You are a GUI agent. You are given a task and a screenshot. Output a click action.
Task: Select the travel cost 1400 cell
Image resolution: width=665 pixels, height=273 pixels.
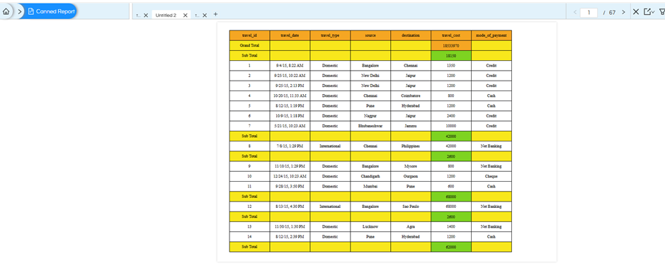(451, 226)
